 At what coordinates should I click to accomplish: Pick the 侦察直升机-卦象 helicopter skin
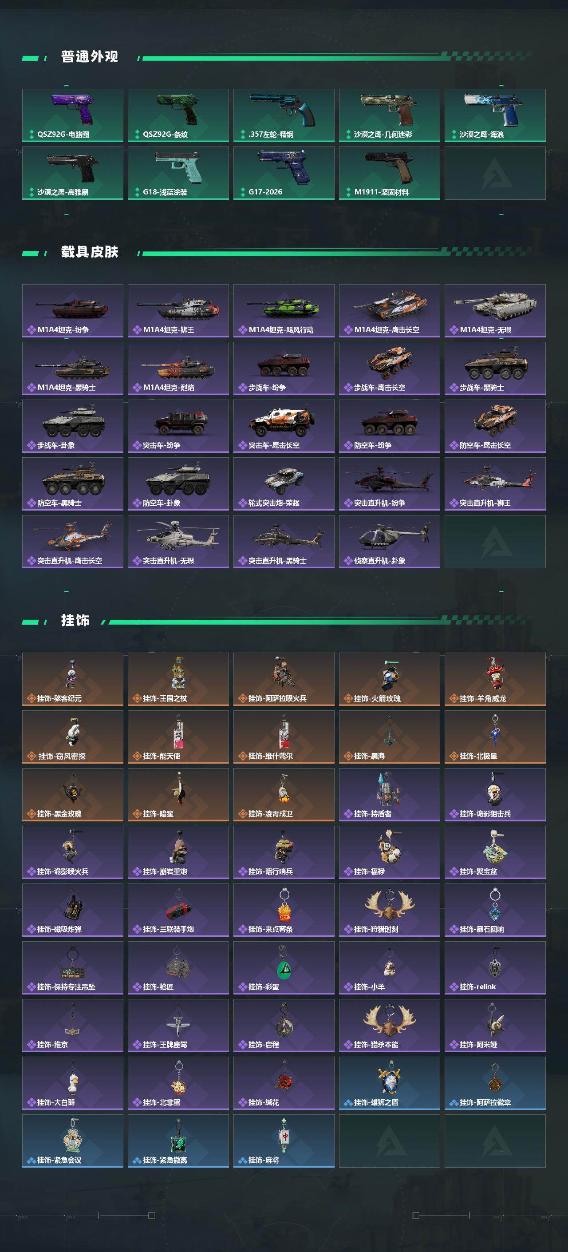(390, 542)
